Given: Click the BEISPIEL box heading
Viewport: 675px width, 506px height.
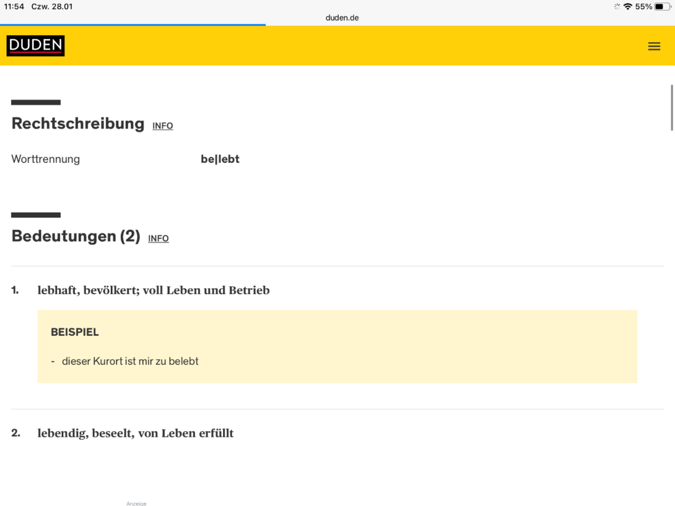Looking at the screenshot, I should 75,332.
